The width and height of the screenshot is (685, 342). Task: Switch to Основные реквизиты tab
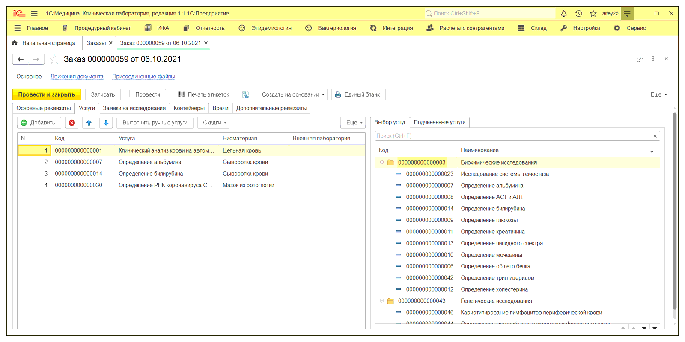pos(44,109)
